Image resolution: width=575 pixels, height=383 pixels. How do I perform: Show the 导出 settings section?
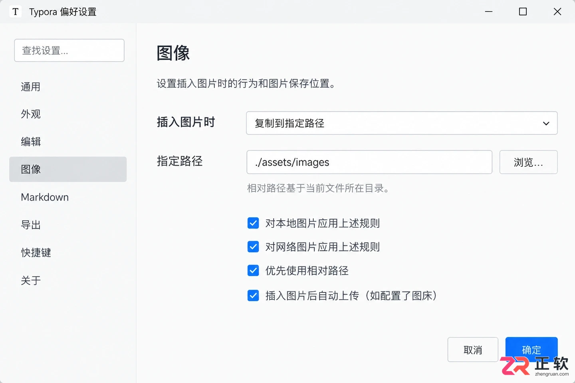click(68, 225)
